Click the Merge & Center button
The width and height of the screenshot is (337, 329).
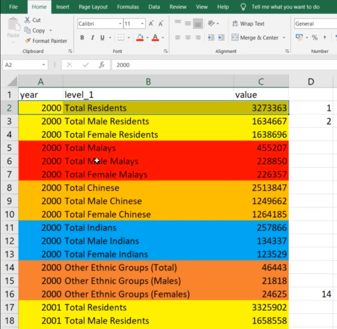click(255, 38)
